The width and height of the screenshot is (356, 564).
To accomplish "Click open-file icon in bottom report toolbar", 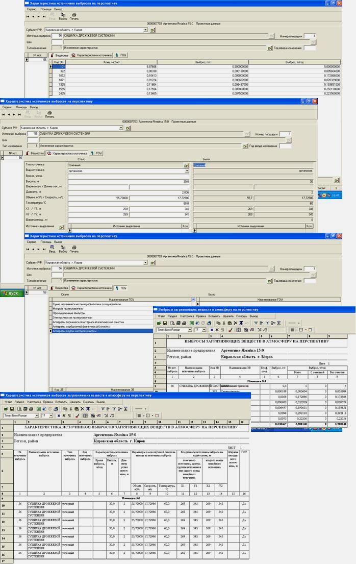I will click(x=6, y=409).
